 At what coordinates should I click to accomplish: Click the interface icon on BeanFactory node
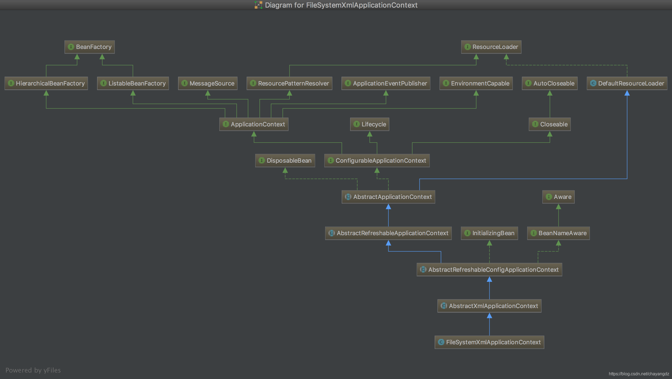pyautogui.click(x=71, y=47)
